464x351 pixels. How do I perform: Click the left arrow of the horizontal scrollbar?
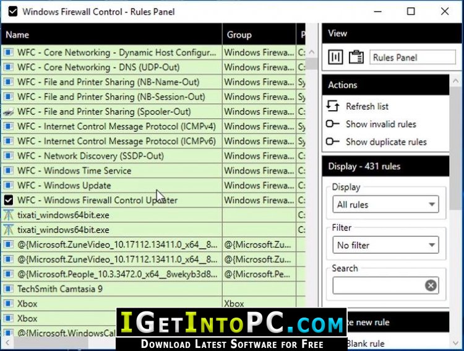7,343
